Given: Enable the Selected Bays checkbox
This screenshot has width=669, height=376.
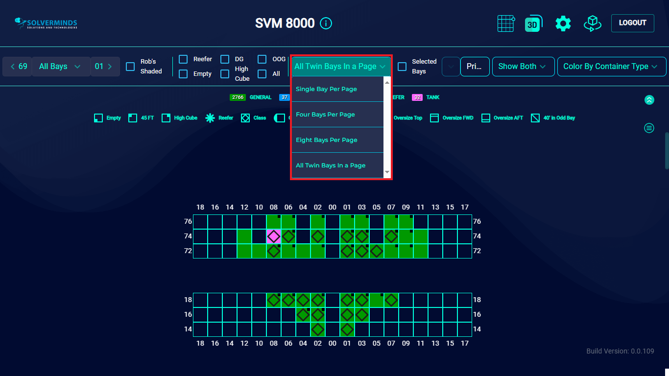Looking at the screenshot, I should [x=402, y=67].
